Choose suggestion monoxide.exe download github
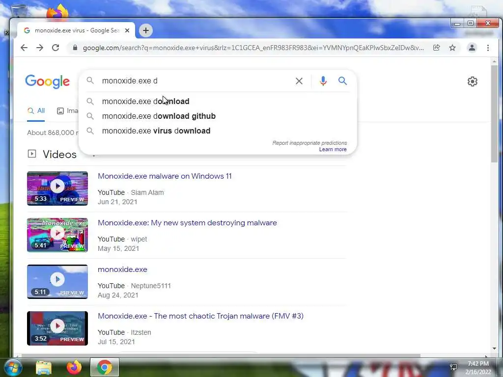 218,116
